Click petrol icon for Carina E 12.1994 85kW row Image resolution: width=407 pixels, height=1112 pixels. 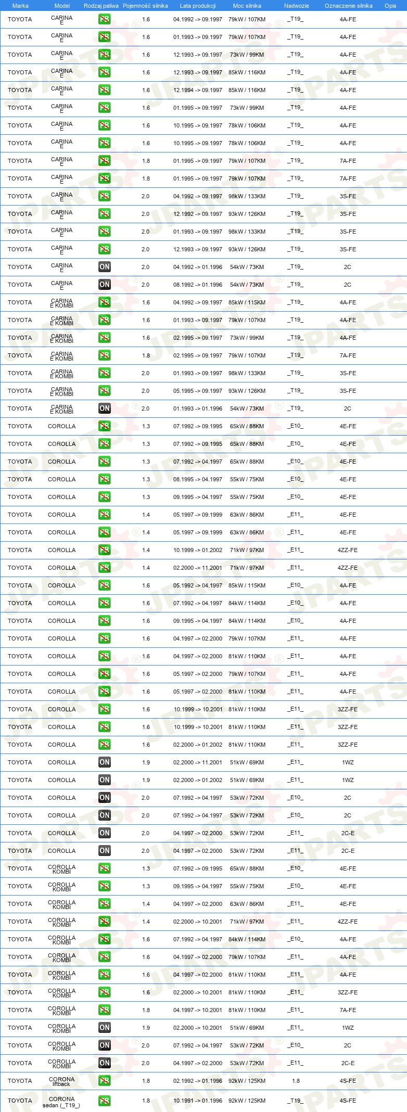[x=105, y=90]
